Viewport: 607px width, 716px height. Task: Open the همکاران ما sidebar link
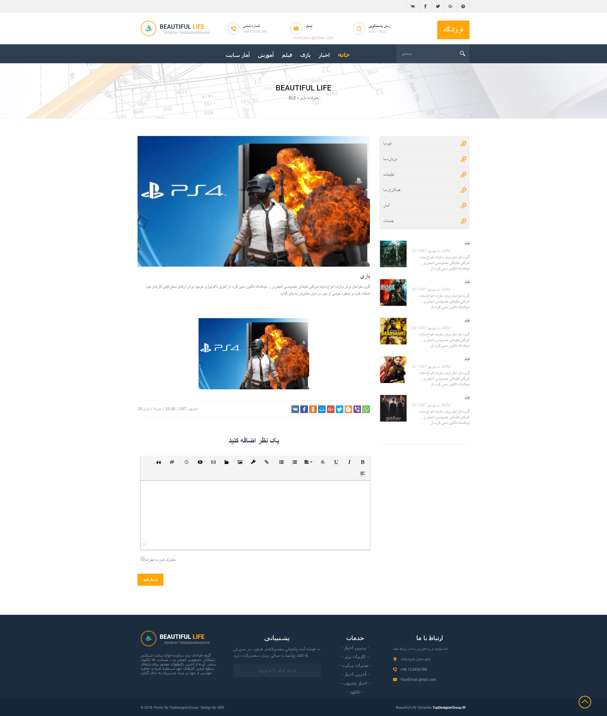coord(424,190)
